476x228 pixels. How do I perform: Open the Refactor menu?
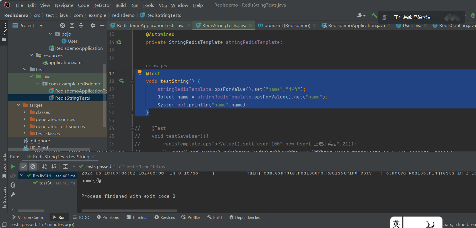(102, 5)
